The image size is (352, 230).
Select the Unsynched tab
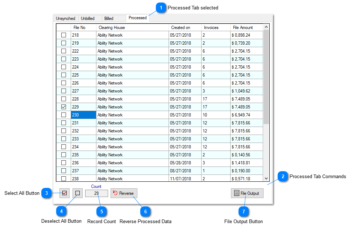pos(66,18)
